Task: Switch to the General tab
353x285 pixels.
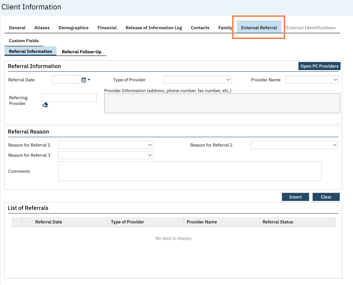Action: [x=17, y=28]
